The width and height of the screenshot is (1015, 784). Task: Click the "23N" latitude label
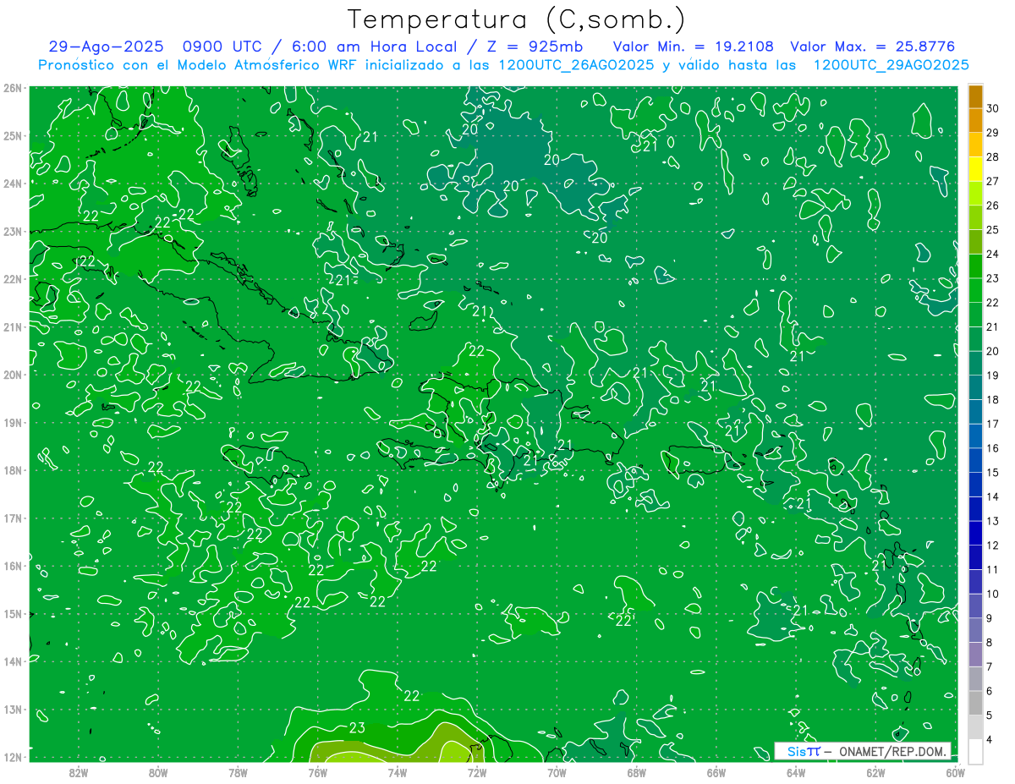(13, 231)
